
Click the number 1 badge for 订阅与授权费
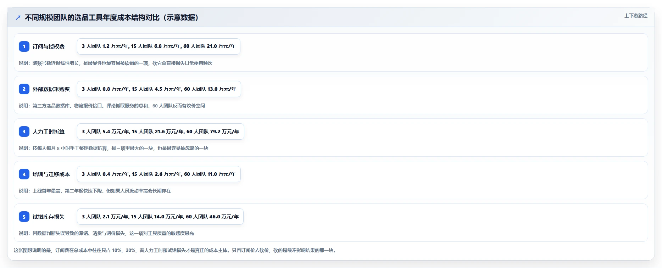click(24, 46)
